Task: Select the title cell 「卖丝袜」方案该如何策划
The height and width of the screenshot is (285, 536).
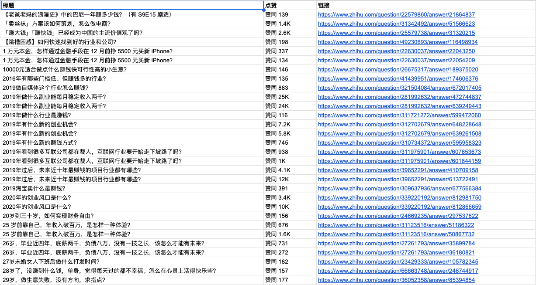Action: pos(132,24)
